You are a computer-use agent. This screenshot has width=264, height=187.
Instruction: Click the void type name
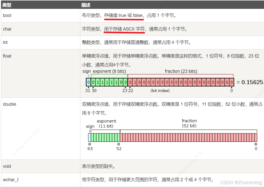[7, 166]
